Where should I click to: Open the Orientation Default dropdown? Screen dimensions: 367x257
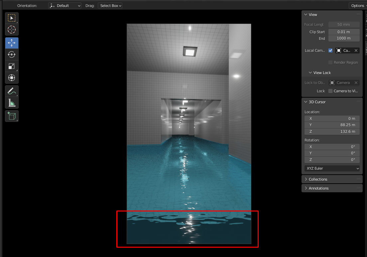(x=65, y=6)
